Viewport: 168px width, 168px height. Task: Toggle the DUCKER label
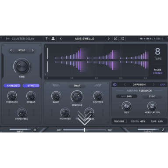(119, 122)
